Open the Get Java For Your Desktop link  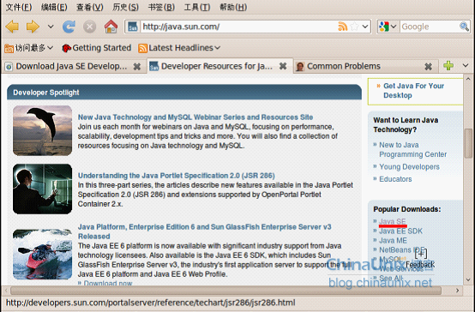pos(413,91)
